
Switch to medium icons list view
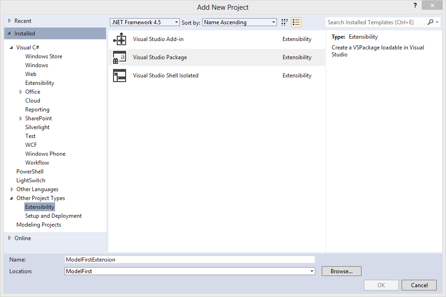coord(296,22)
